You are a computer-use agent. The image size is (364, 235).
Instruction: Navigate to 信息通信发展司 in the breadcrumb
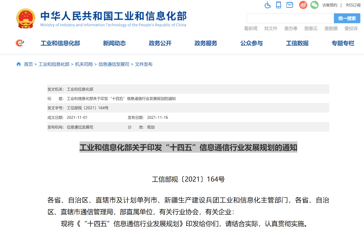point(114,64)
